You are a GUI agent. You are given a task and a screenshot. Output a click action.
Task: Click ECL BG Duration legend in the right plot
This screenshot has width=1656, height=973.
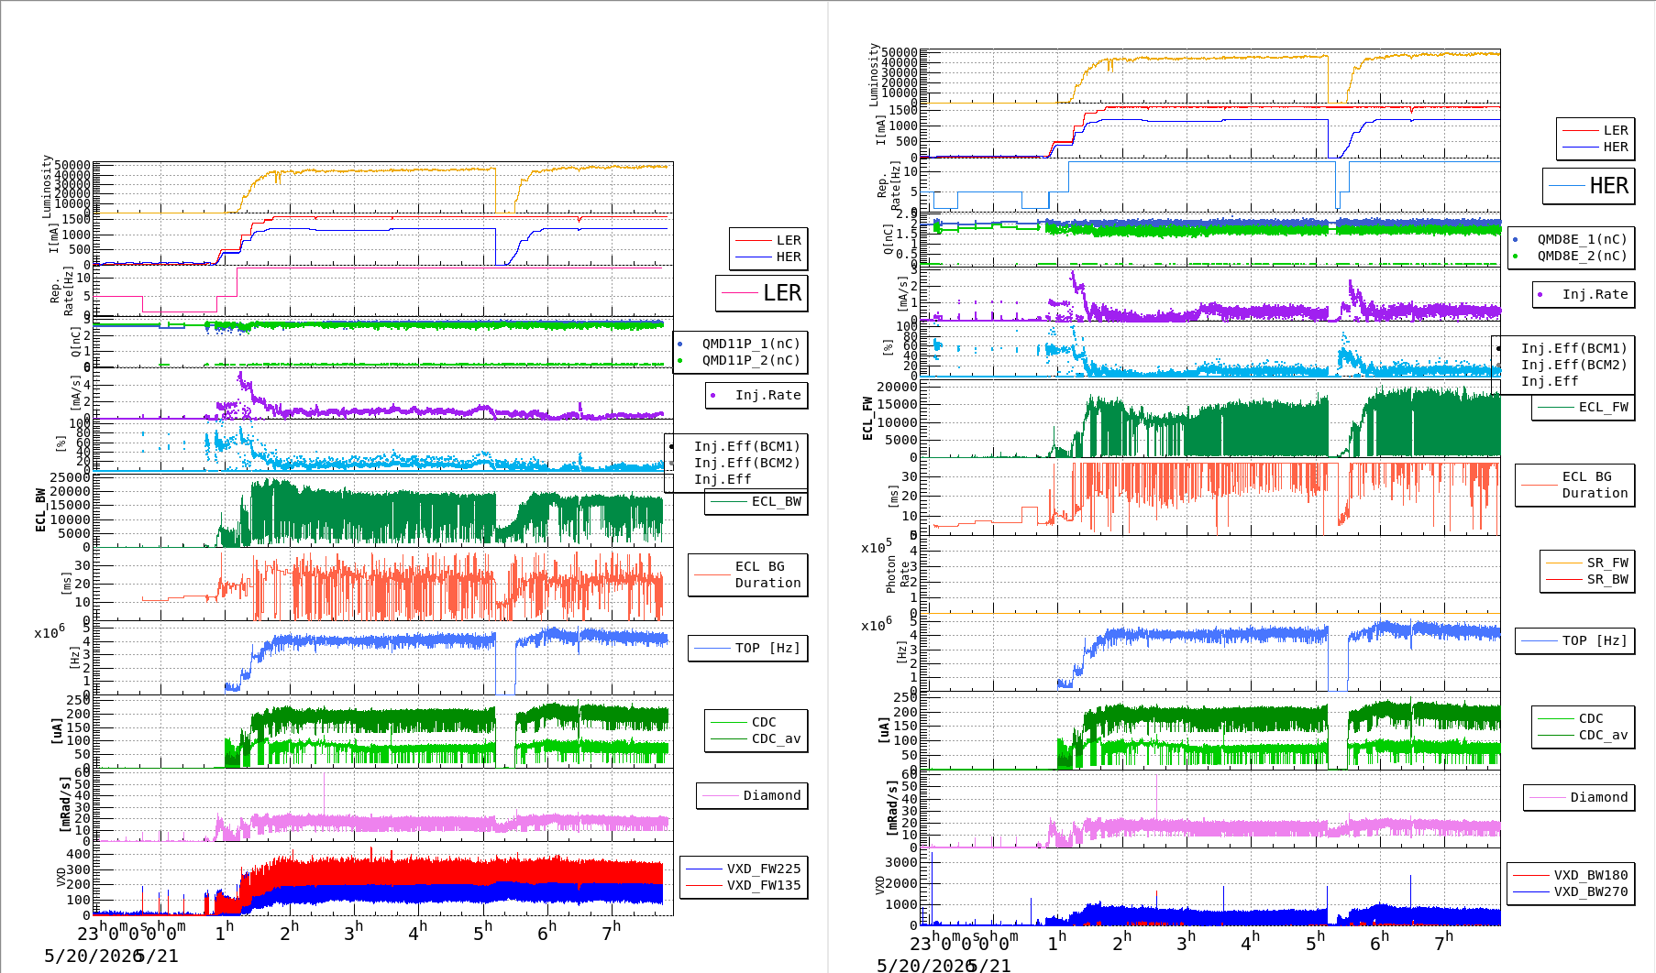pos(1575,485)
